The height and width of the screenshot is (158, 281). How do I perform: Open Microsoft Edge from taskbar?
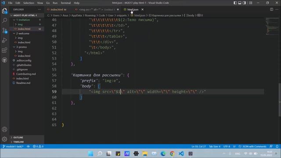click(x=163, y=154)
